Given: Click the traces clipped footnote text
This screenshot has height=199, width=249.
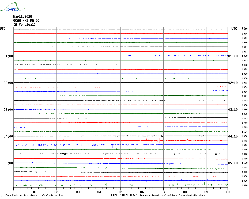Looking at the screenshot, I should 172,196.
